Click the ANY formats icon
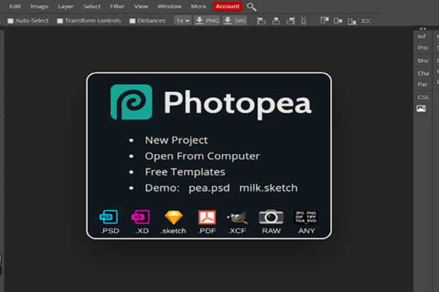 pos(306,217)
